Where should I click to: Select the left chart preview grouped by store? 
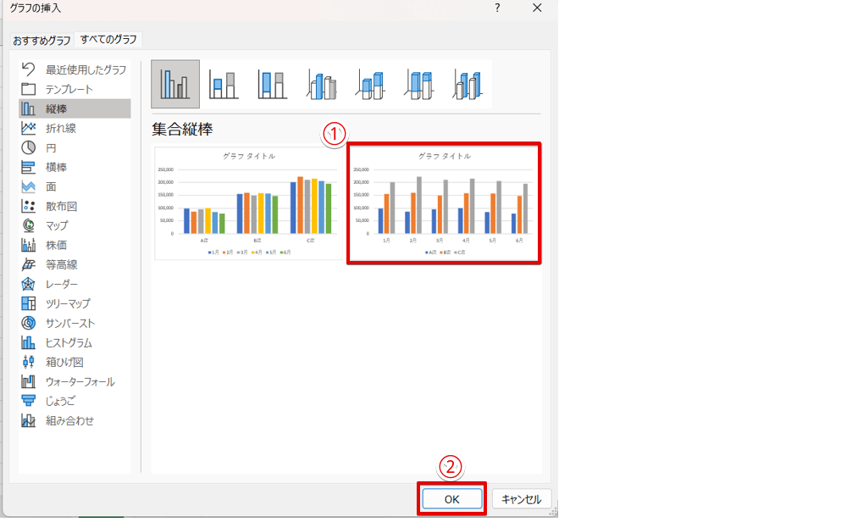(248, 203)
